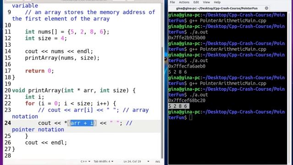Image resolution: width=293 pixels, height=165 pixels.
Task: Click the terminal prompt cursor
Action: (x=190, y=117)
